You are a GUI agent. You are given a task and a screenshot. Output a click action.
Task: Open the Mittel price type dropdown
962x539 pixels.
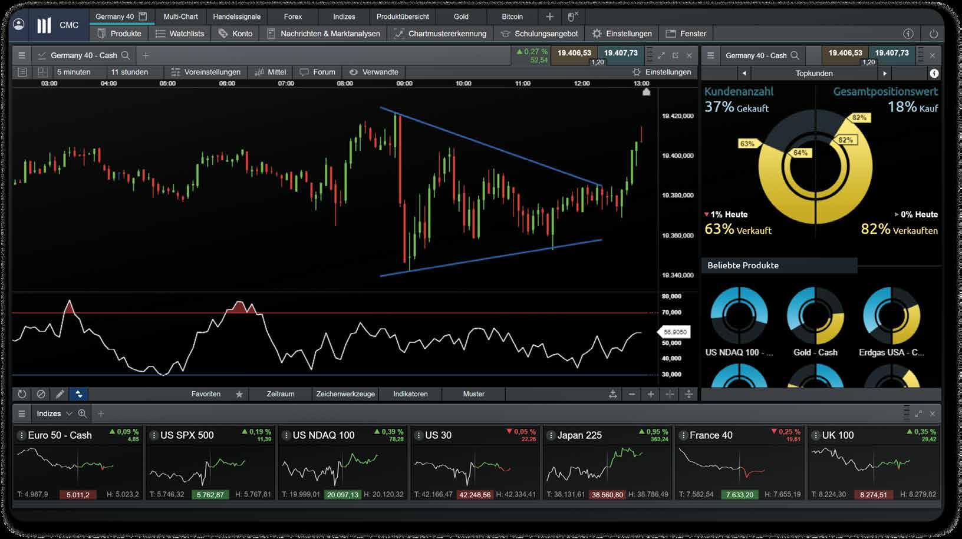pyautogui.click(x=271, y=72)
